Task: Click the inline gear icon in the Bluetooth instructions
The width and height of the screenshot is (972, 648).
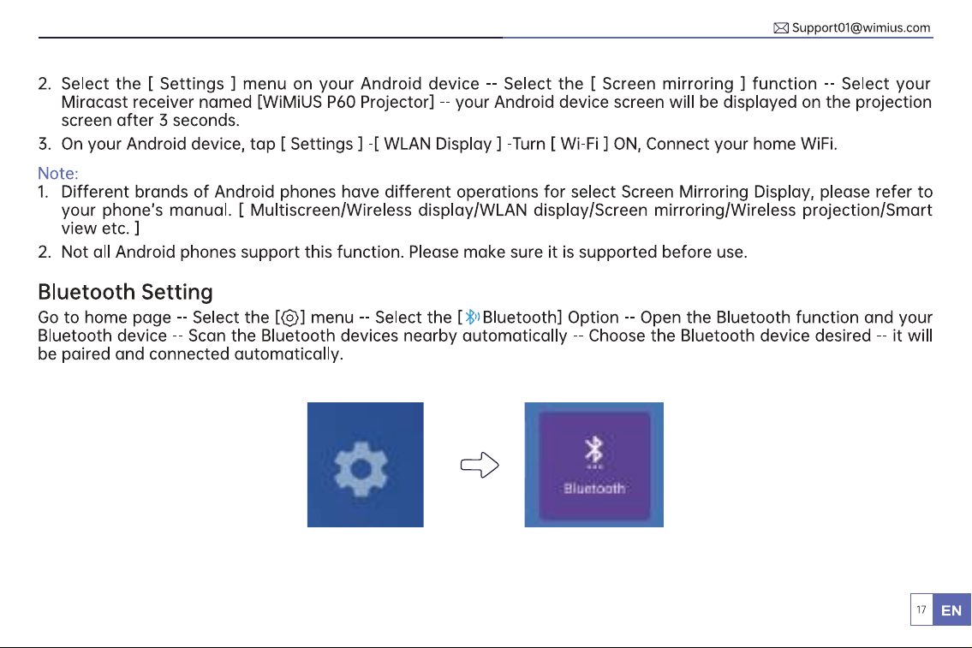Action: pos(289,318)
